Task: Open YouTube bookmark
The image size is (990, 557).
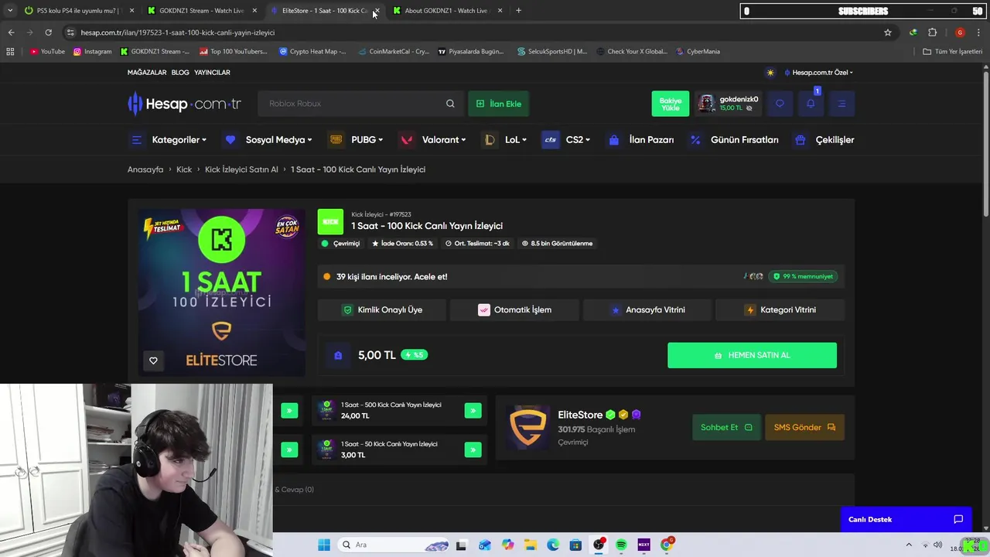Action: coord(47,52)
